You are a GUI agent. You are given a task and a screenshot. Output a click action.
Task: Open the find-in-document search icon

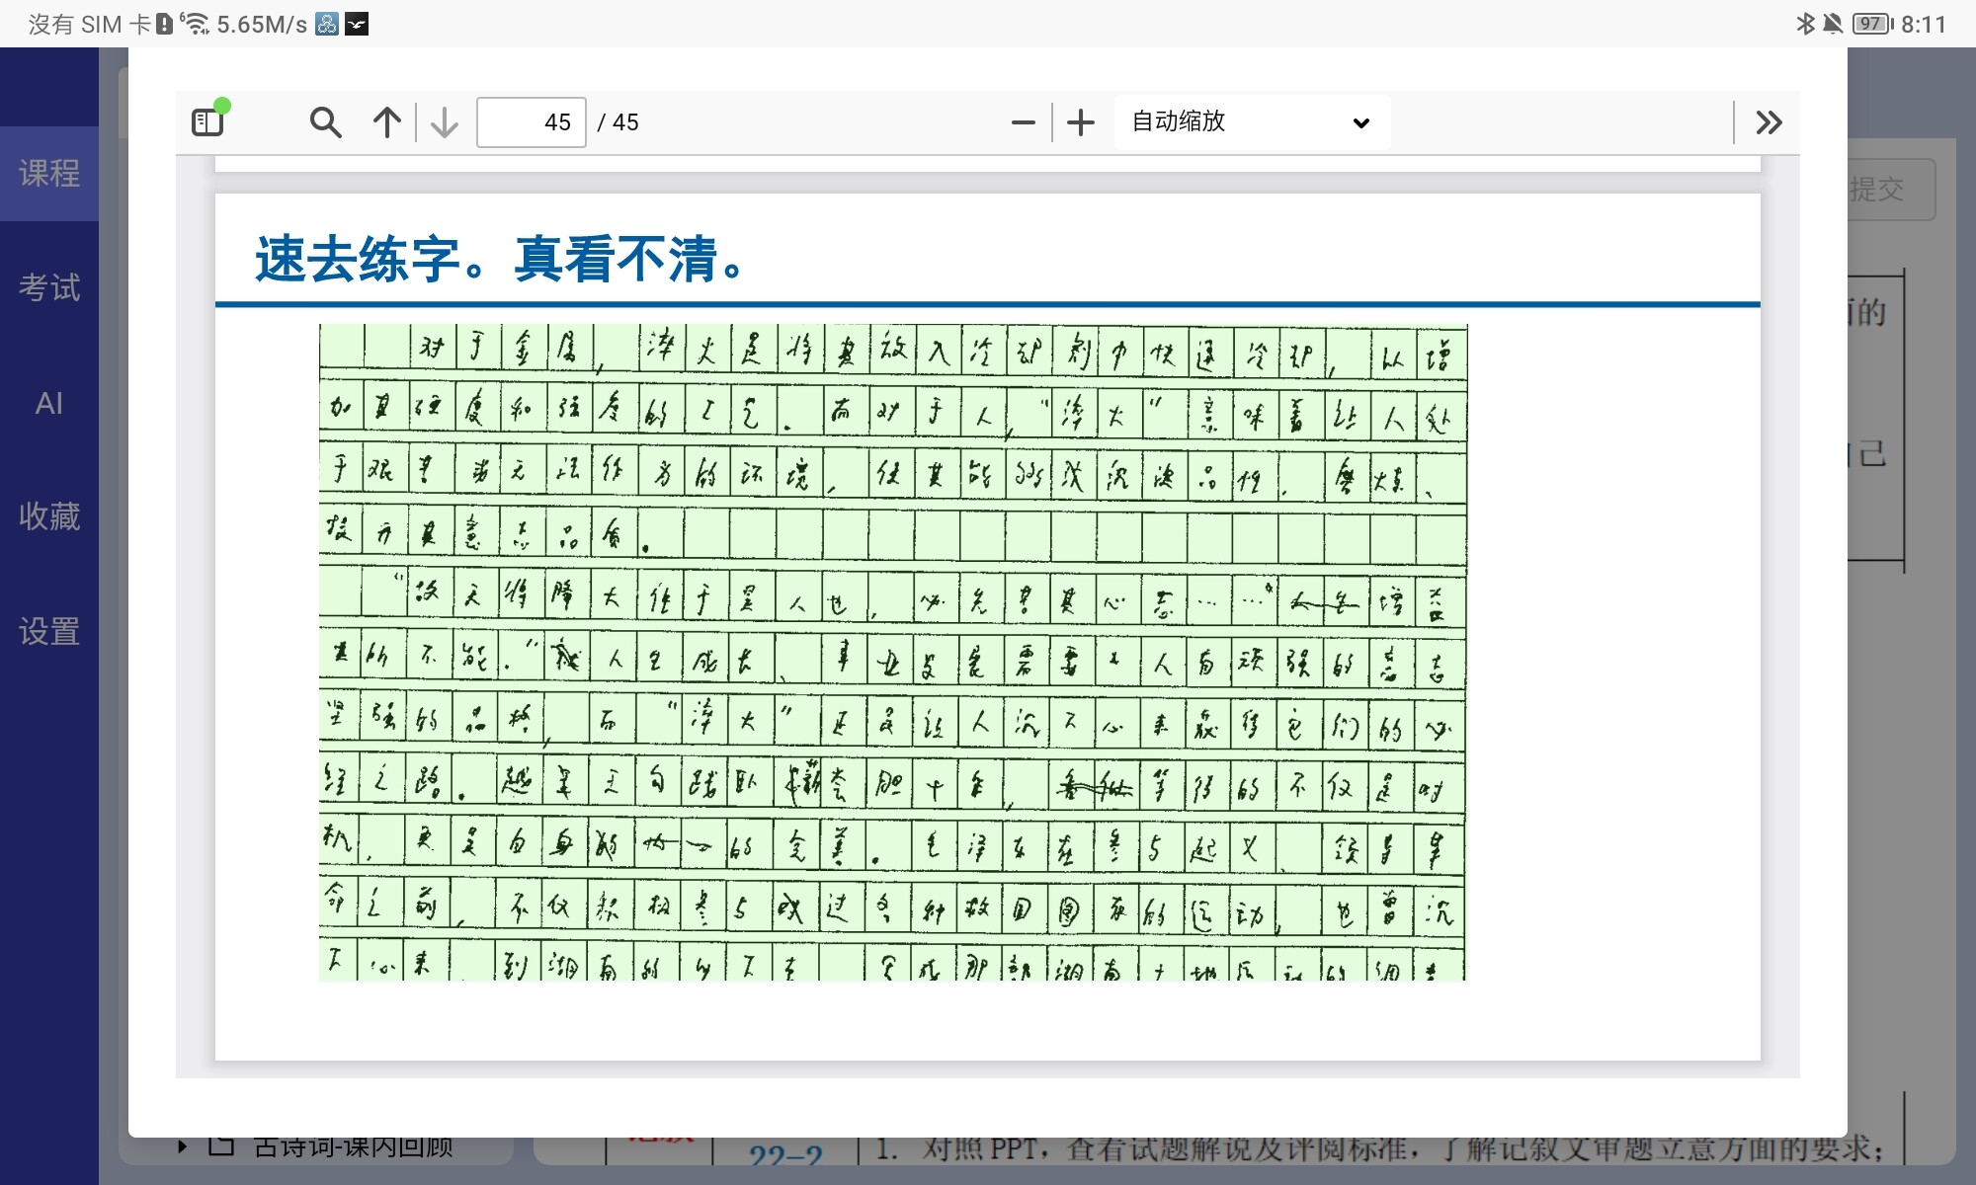pyautogui.click(x=325, y=122)
